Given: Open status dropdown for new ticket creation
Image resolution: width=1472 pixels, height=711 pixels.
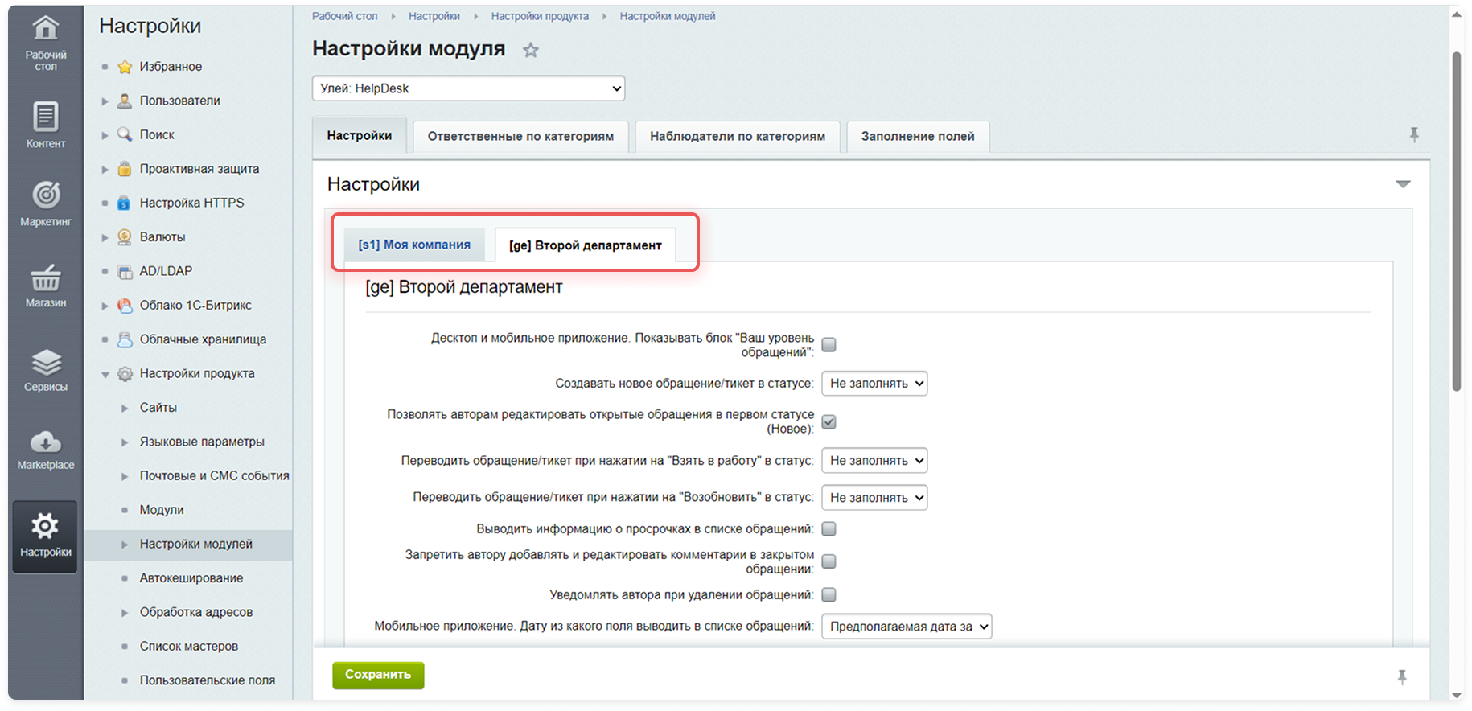Looking at the screenshot, I should 874,384.
